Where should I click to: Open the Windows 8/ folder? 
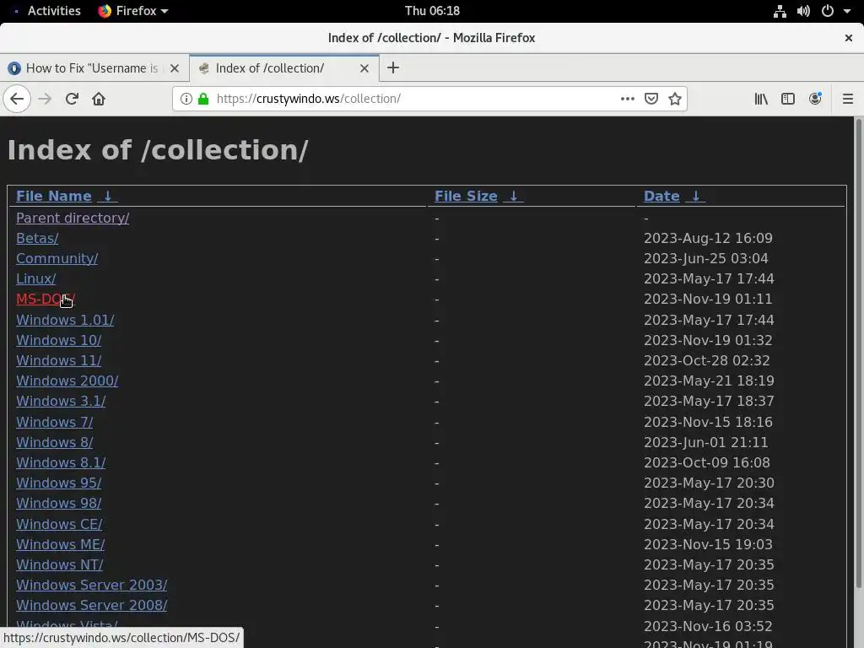(55, 442)
